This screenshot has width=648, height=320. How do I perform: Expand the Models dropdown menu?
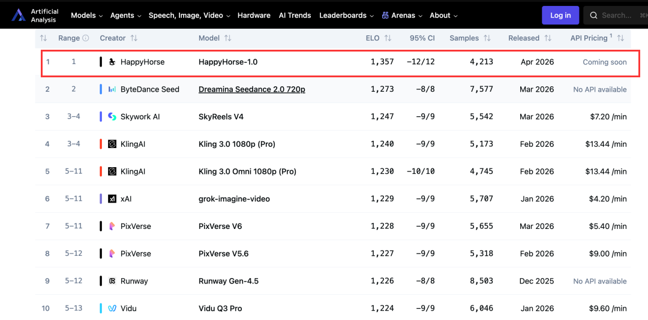pyautogui.click(x=86, y=16)
